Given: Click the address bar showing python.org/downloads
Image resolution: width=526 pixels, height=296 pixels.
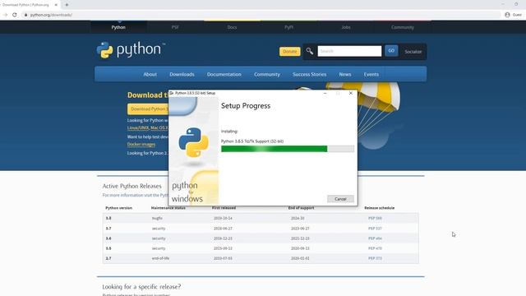Looking at the screenshot, I should [x=261, y=15].
